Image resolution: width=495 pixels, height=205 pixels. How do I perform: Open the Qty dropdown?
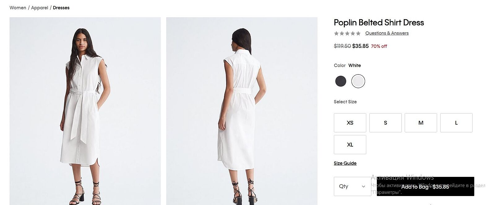(x=352, y=186)
